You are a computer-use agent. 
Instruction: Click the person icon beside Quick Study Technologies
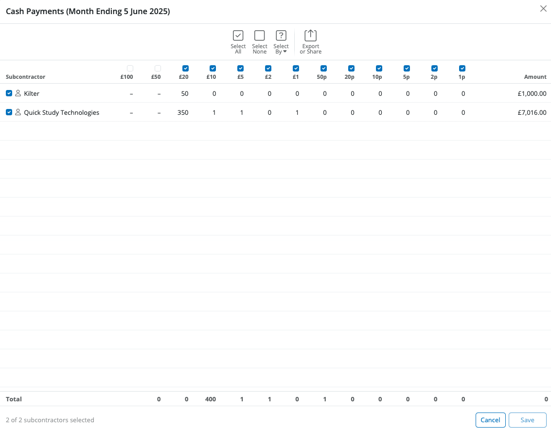18,112
